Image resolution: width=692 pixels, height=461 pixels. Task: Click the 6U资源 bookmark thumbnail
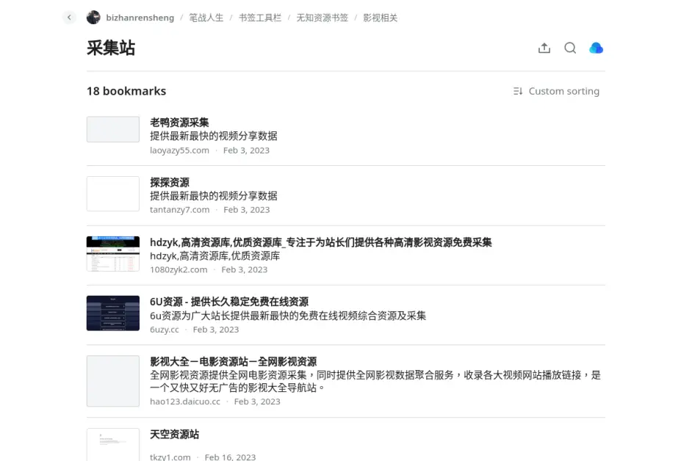[113, 313]
